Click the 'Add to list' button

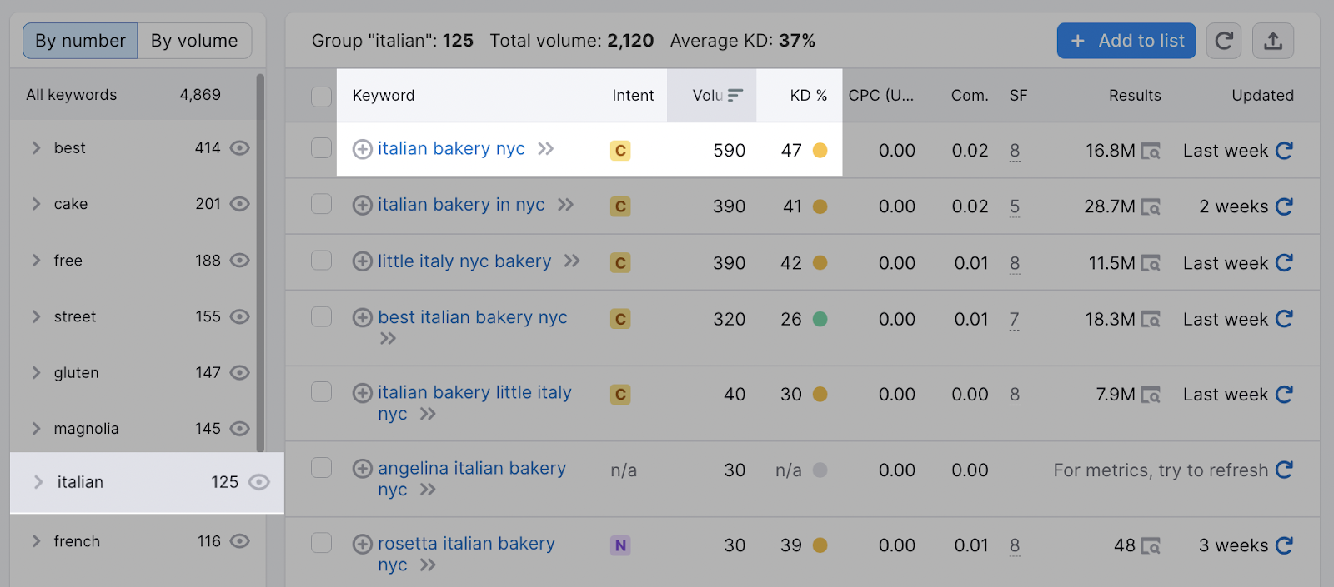(1125, 40)
